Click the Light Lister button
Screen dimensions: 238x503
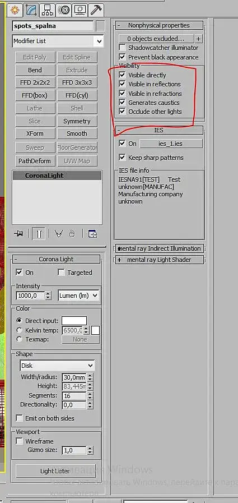tap(55, 471)
